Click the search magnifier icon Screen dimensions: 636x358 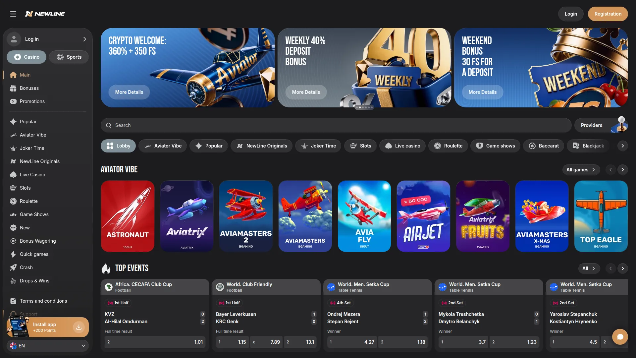[x=109, y=125]
